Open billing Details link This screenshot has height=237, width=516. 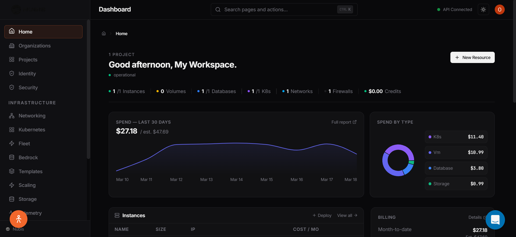tap(477, 217)
